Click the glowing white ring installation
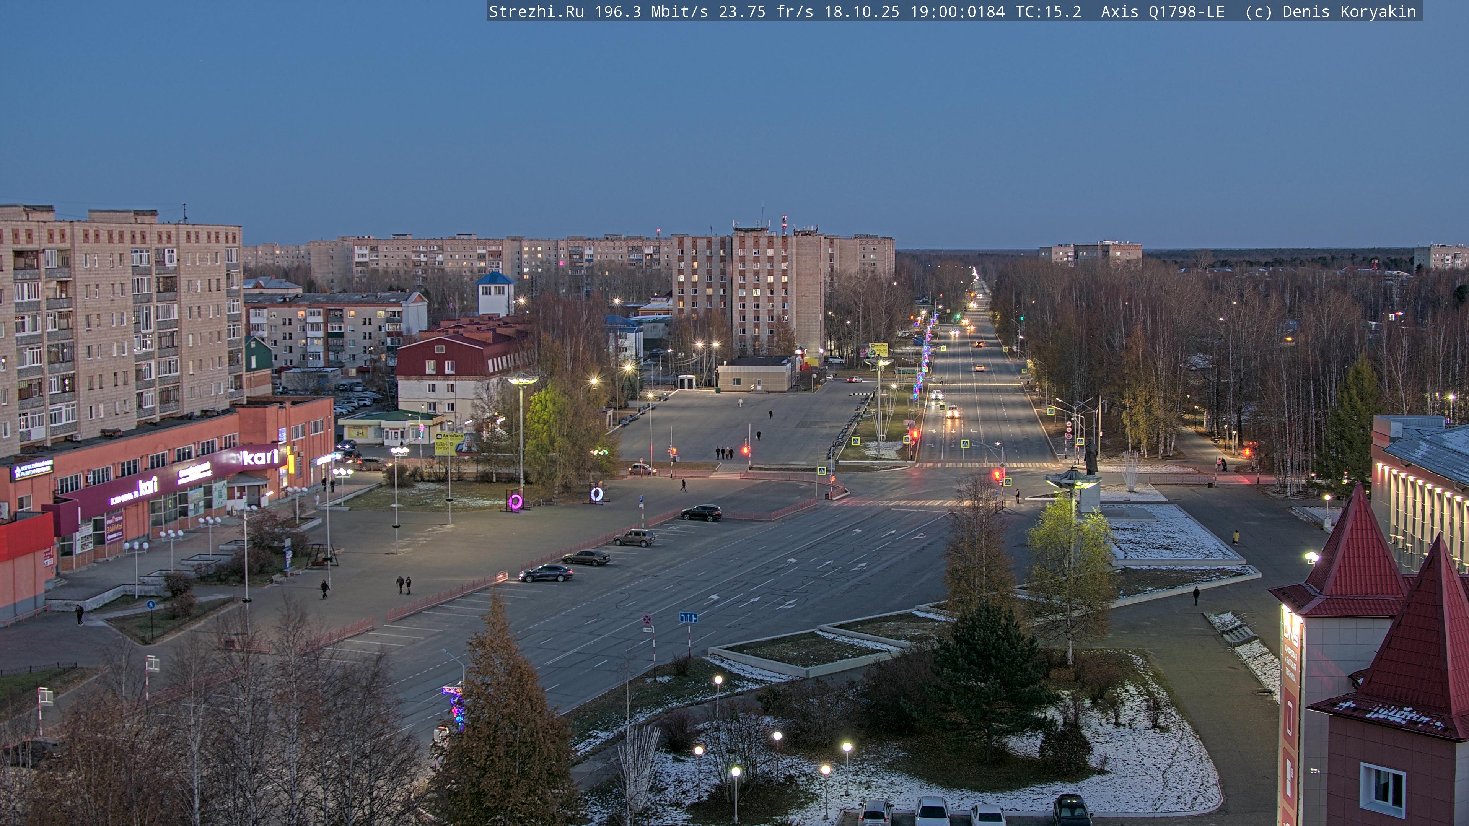Viewport: 1469px width, 826px height. [x=596, y=494]
